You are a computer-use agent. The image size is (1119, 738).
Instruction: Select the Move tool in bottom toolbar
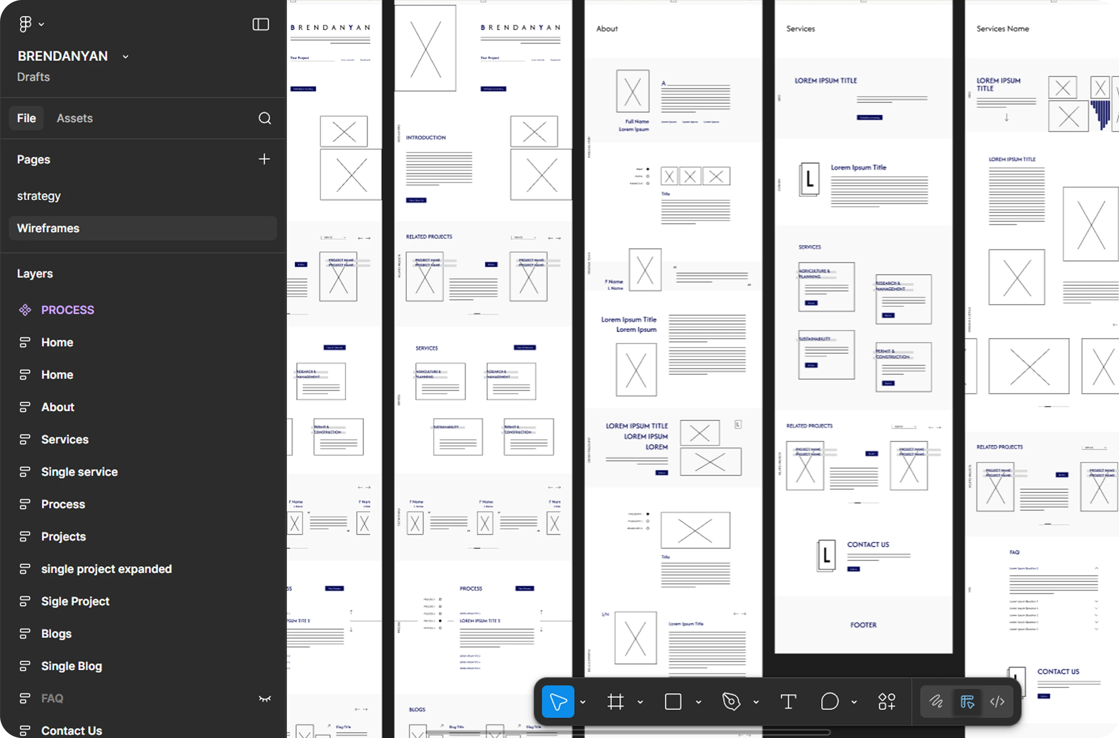click(558, 701)
